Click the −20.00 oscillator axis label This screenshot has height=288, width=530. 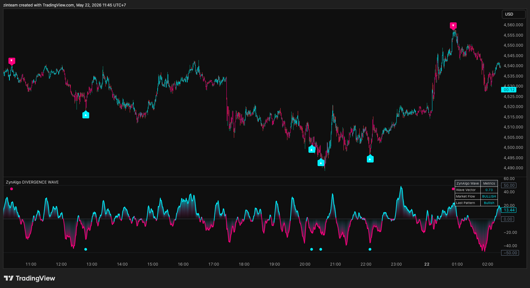pyautogui.click(x=510, y=233)
